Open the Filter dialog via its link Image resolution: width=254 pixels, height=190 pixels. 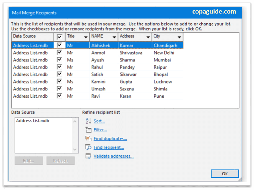100,130
